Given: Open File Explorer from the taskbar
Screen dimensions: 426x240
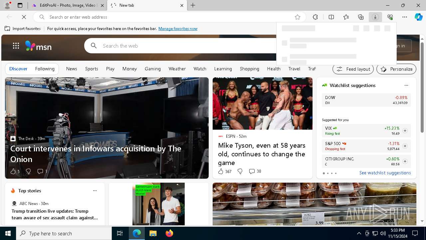Looking at the screenshot, I should coord(153,233).
